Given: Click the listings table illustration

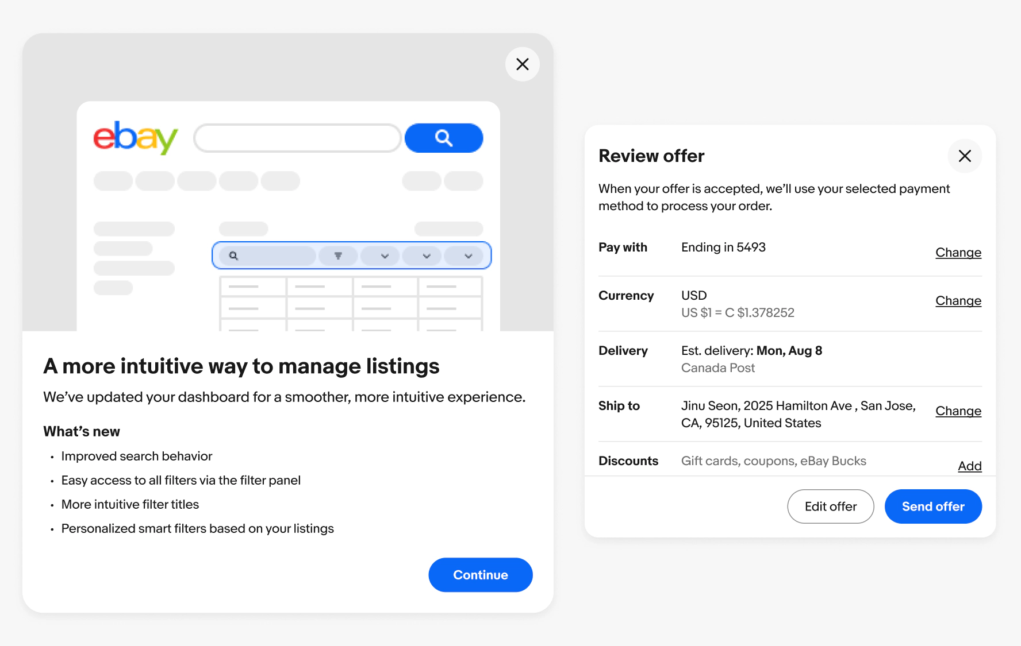Looking at the screenshot, I should tap(351, 304).
